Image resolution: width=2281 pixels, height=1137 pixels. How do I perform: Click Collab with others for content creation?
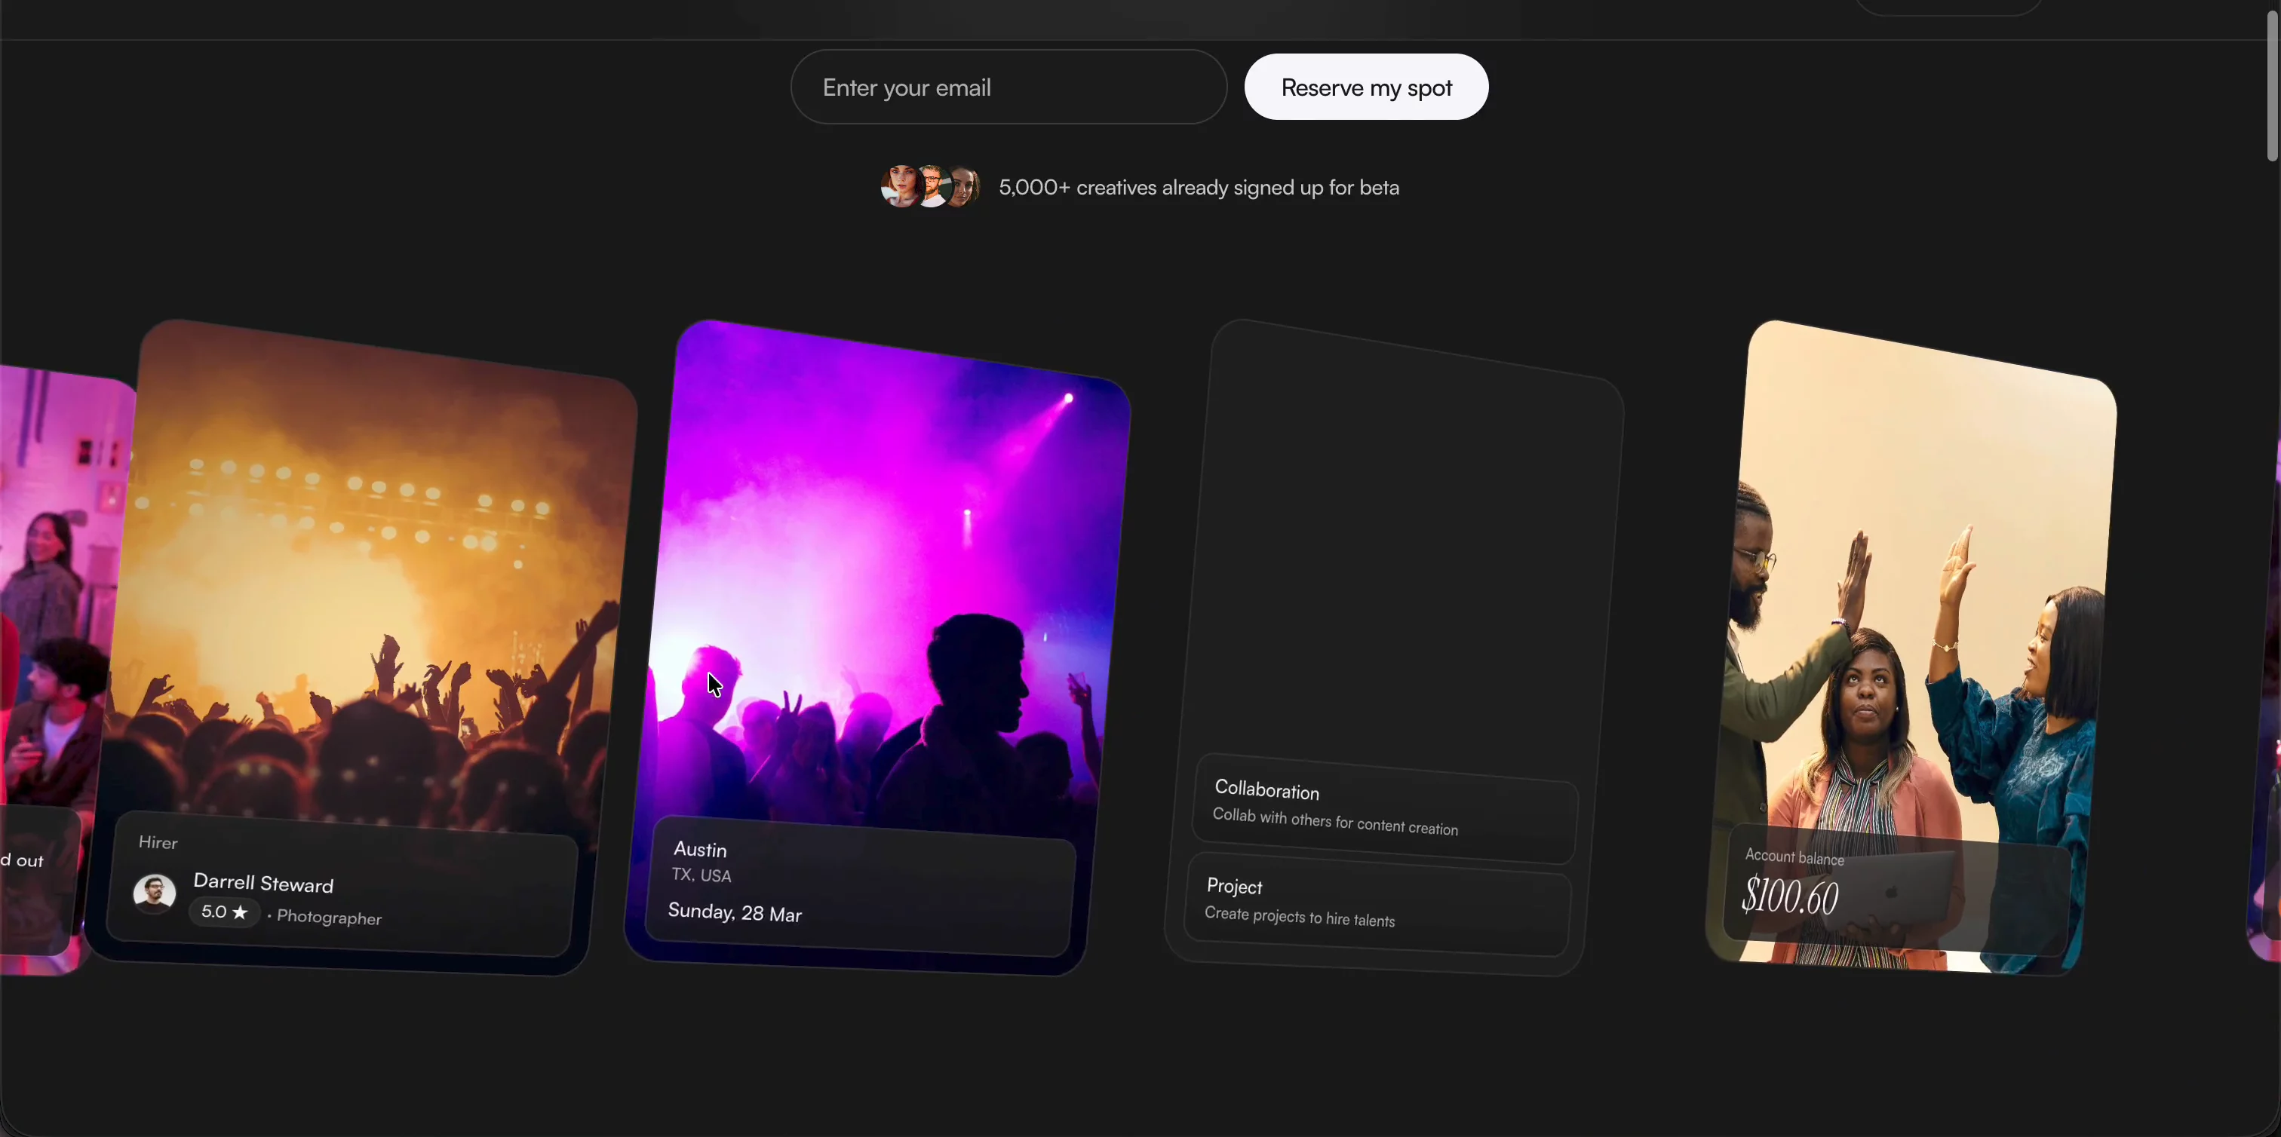coord(1334,821)
